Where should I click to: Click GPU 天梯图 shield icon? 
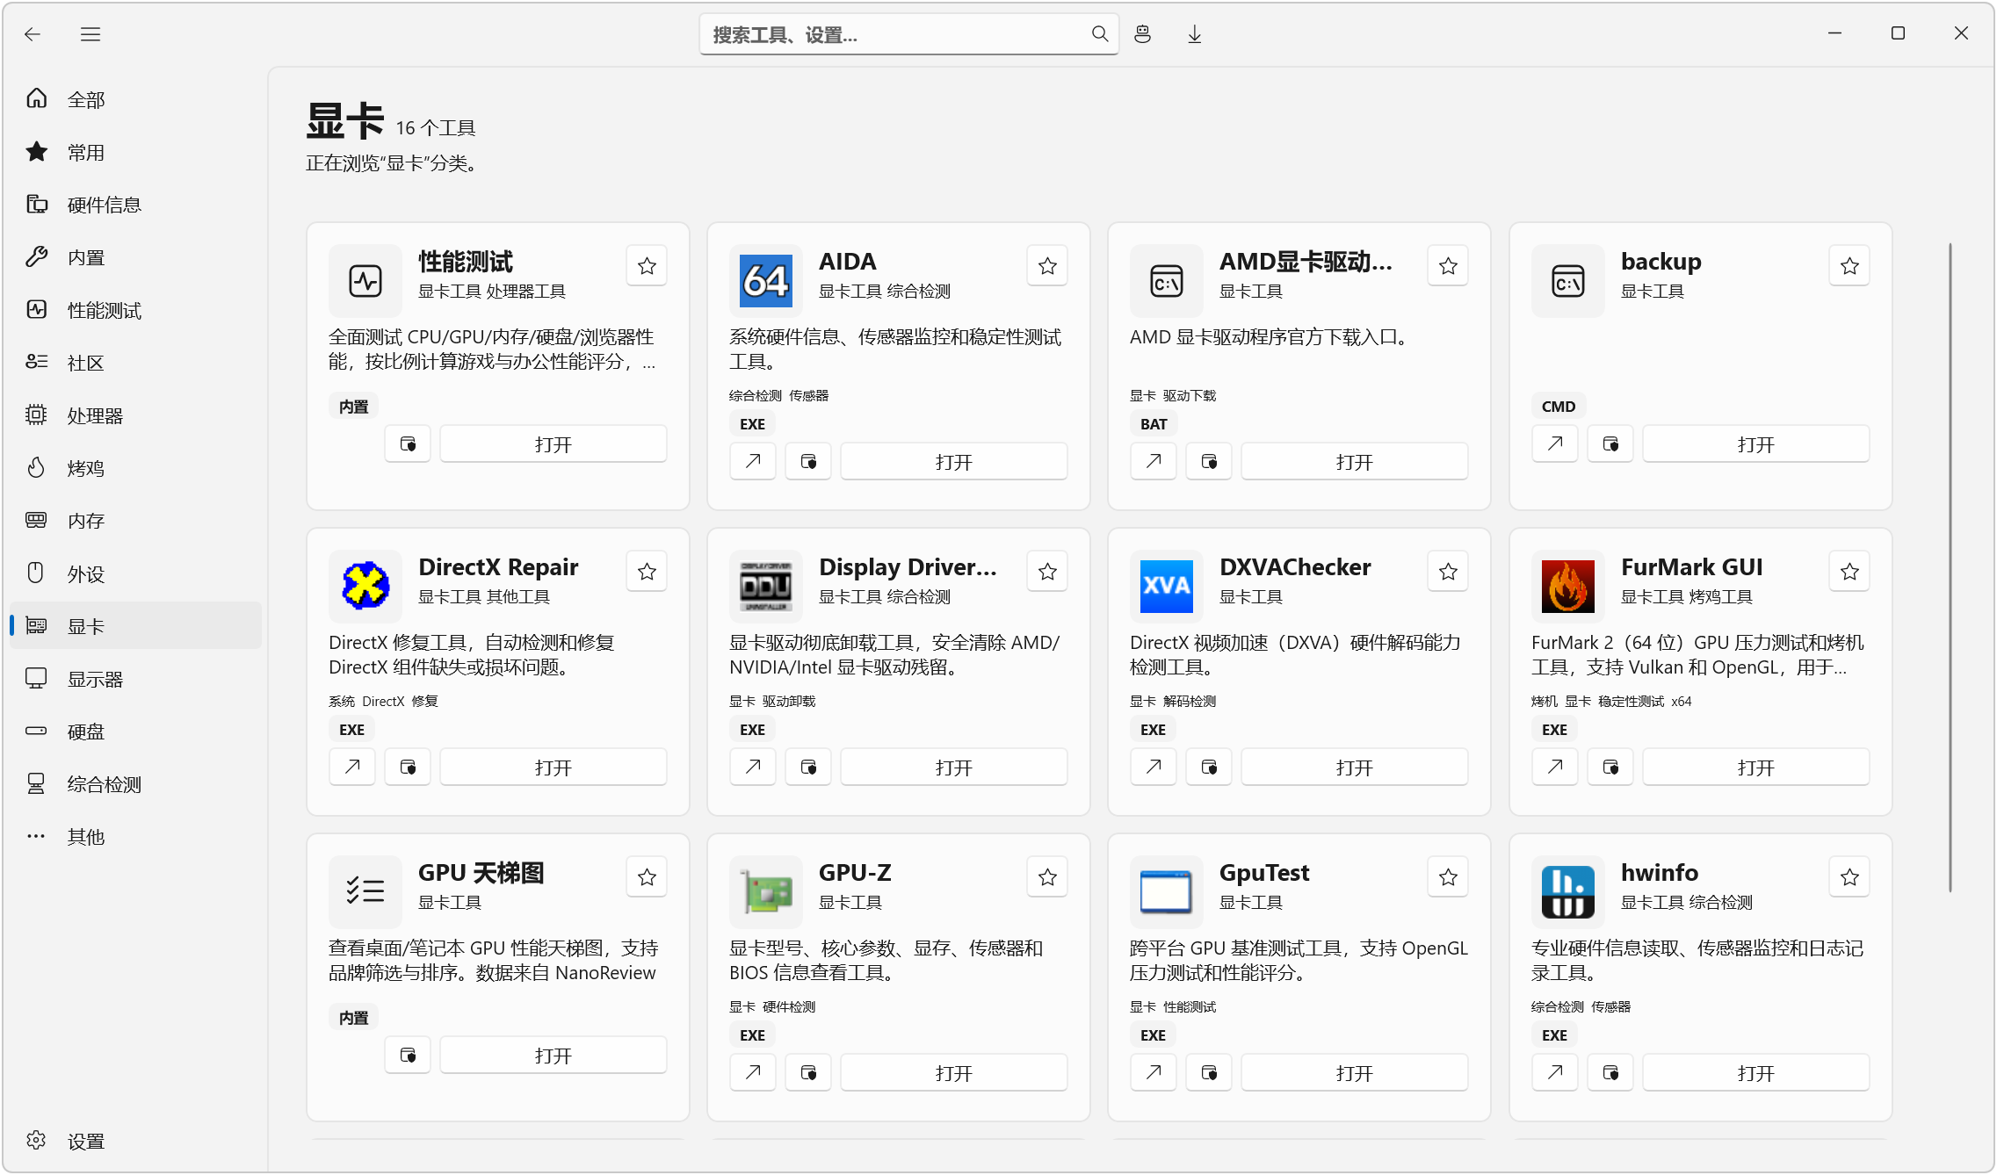pyautogui.click(x=408, y=1056)
